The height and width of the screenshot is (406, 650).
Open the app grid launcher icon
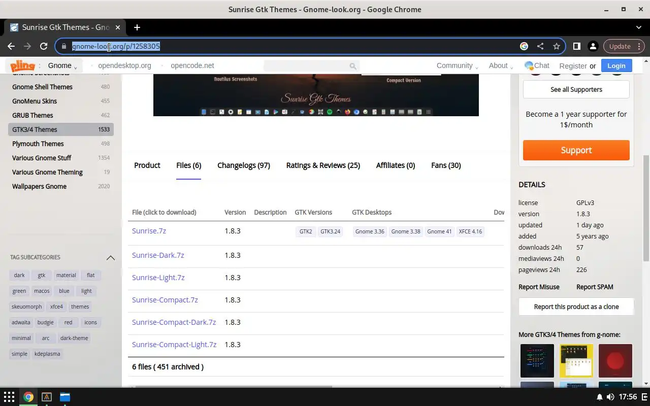(x=9, y=397)
